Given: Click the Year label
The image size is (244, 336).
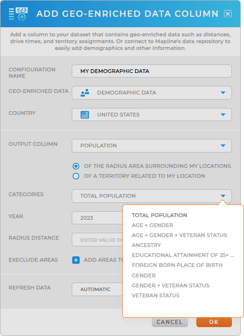Looking at the screenshot, I should 16,216.
